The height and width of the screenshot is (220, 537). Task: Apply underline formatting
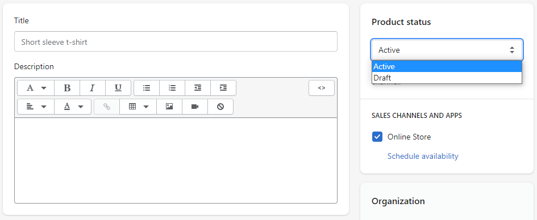[x=118, y=88]
